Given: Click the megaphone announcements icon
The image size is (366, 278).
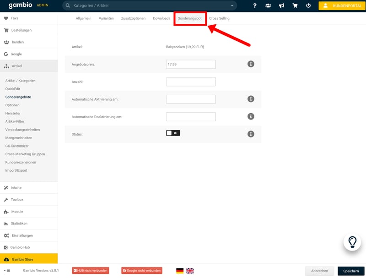Looking at the screenshot, I should tap(281, 5).
